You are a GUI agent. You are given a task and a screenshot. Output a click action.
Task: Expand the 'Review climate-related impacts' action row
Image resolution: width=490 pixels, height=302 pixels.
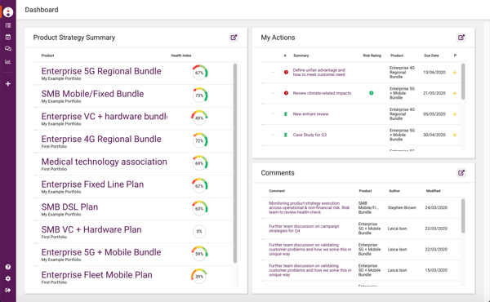[x=273, y=93]
